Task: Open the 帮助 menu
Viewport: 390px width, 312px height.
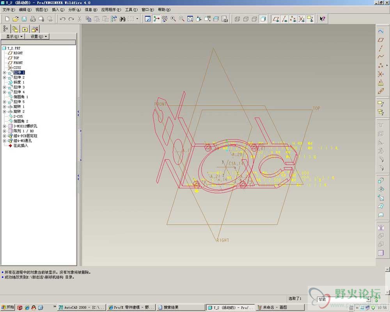Action: point(164,10)
